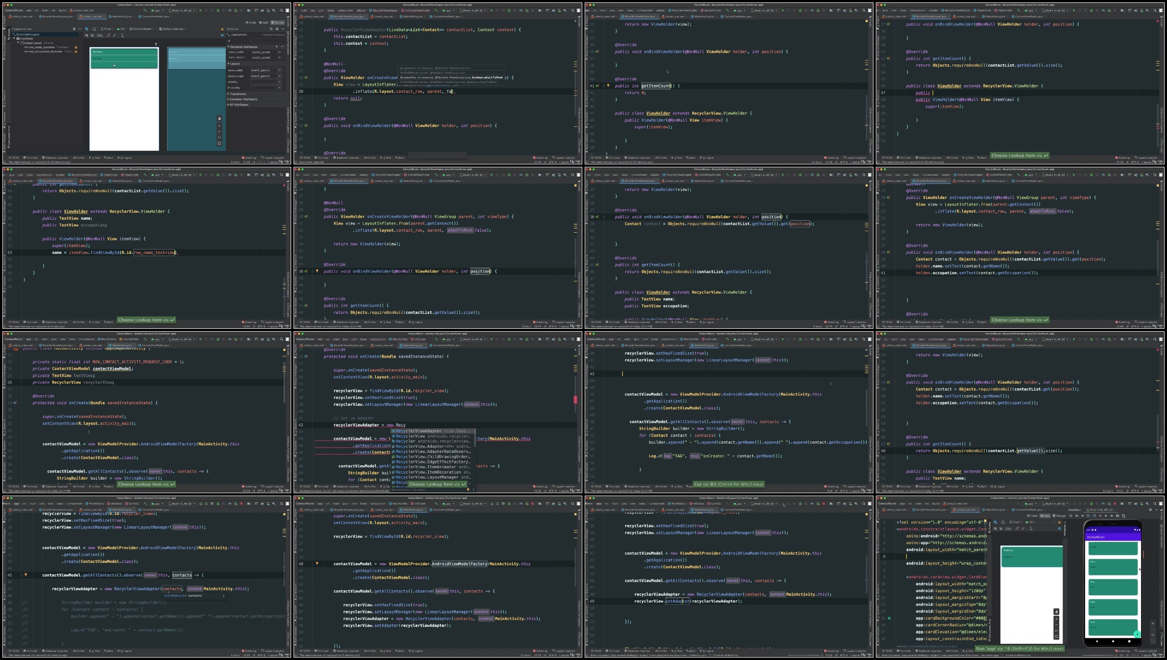
Task: Open Default (en-us) locale dropdown
Action: click(172, 29)
